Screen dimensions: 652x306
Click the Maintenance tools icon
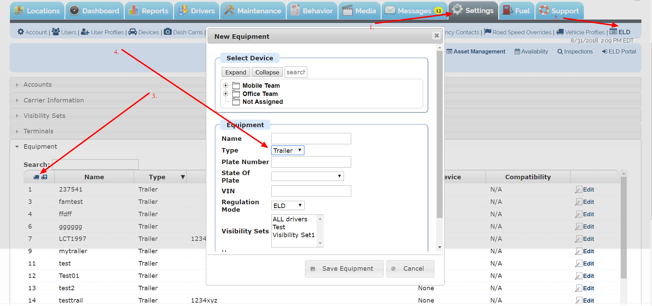[229, 10]
